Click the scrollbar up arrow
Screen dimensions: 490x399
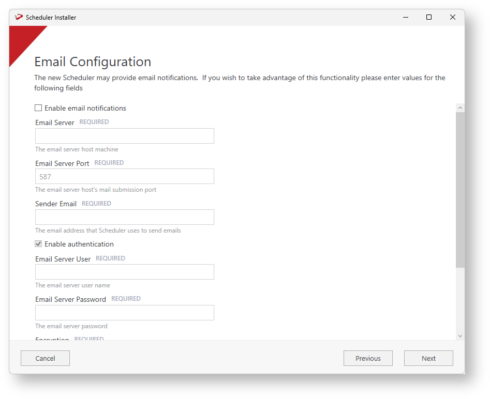click(x=460, y=108)
